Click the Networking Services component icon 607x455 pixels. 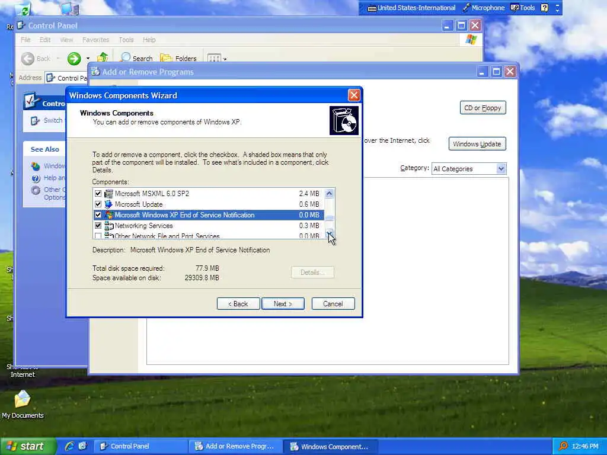coord(109,226)
